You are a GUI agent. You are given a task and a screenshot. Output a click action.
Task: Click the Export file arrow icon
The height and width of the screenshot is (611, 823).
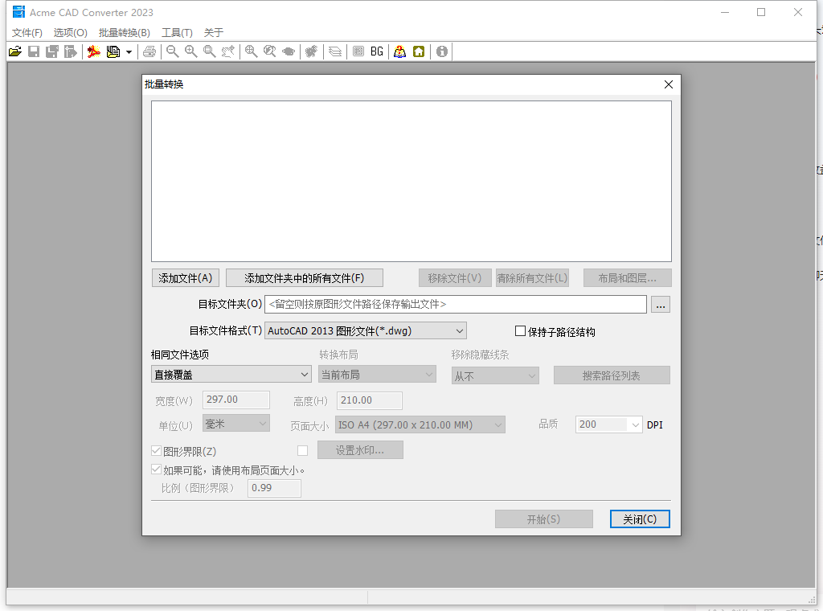coord(71,51)
